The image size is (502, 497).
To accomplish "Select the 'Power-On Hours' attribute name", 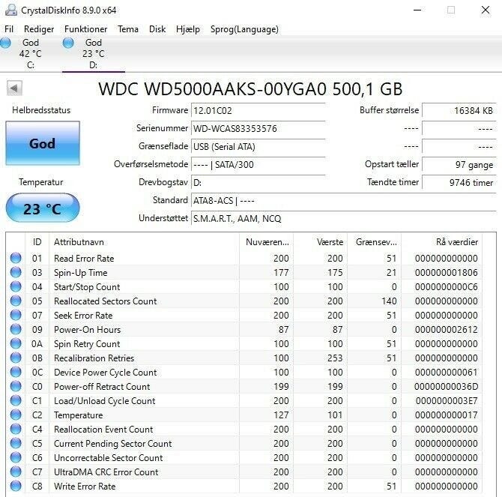I will (x=88, y=330).
